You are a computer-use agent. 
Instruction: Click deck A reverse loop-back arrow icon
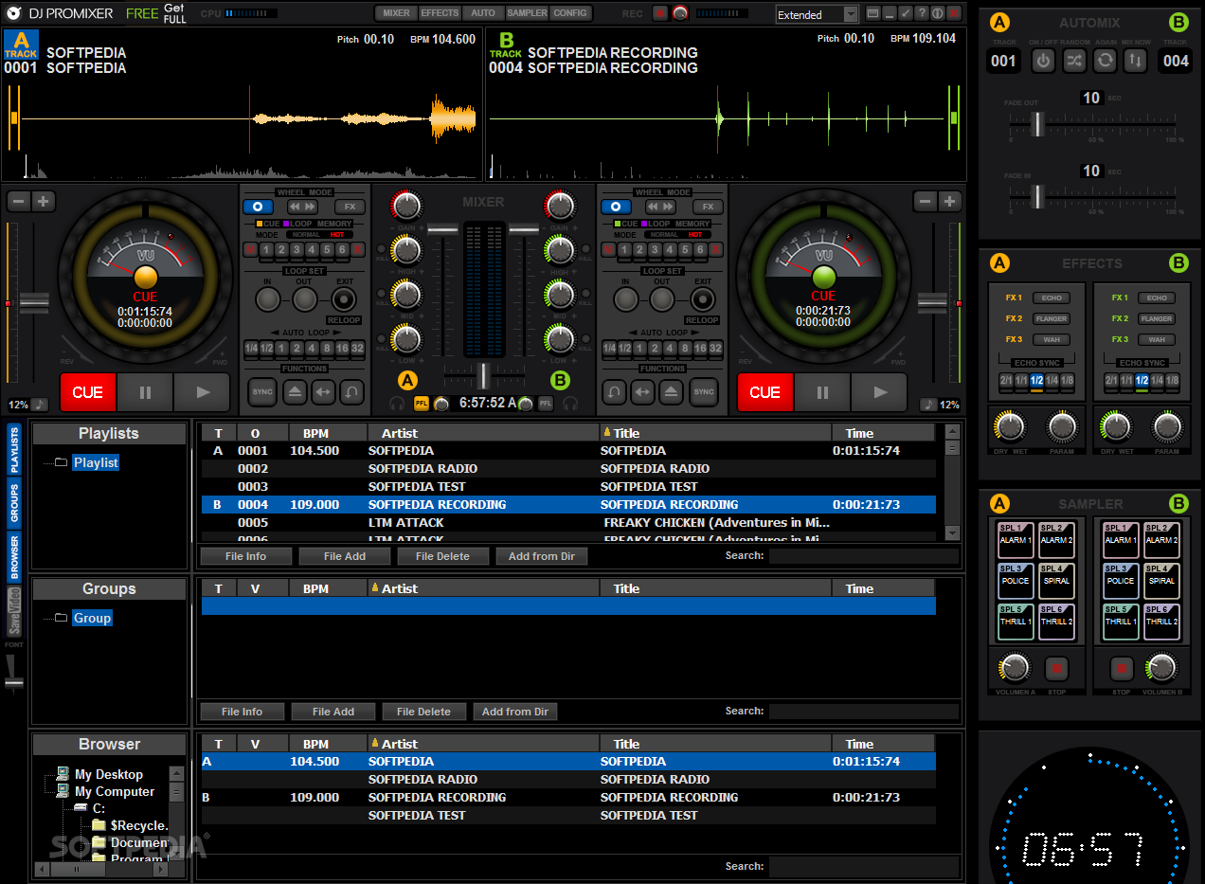353,391
